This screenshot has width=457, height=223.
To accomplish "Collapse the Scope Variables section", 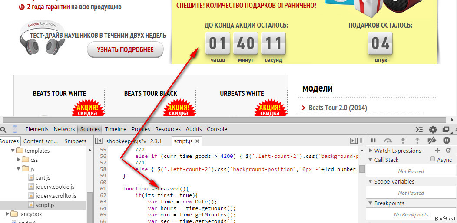I will [371, 181].
